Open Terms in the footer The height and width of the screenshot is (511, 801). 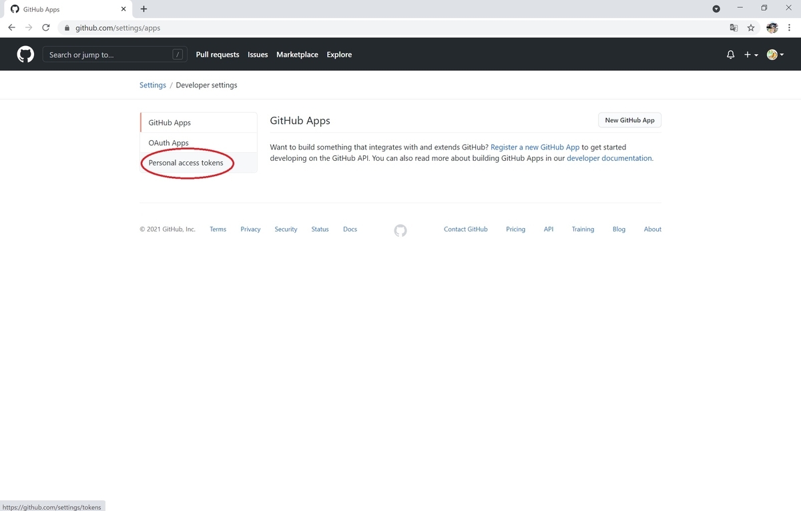pyautogui.click(x=218, y=229)
